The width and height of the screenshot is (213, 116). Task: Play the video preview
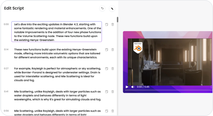(x=127, y=87)
